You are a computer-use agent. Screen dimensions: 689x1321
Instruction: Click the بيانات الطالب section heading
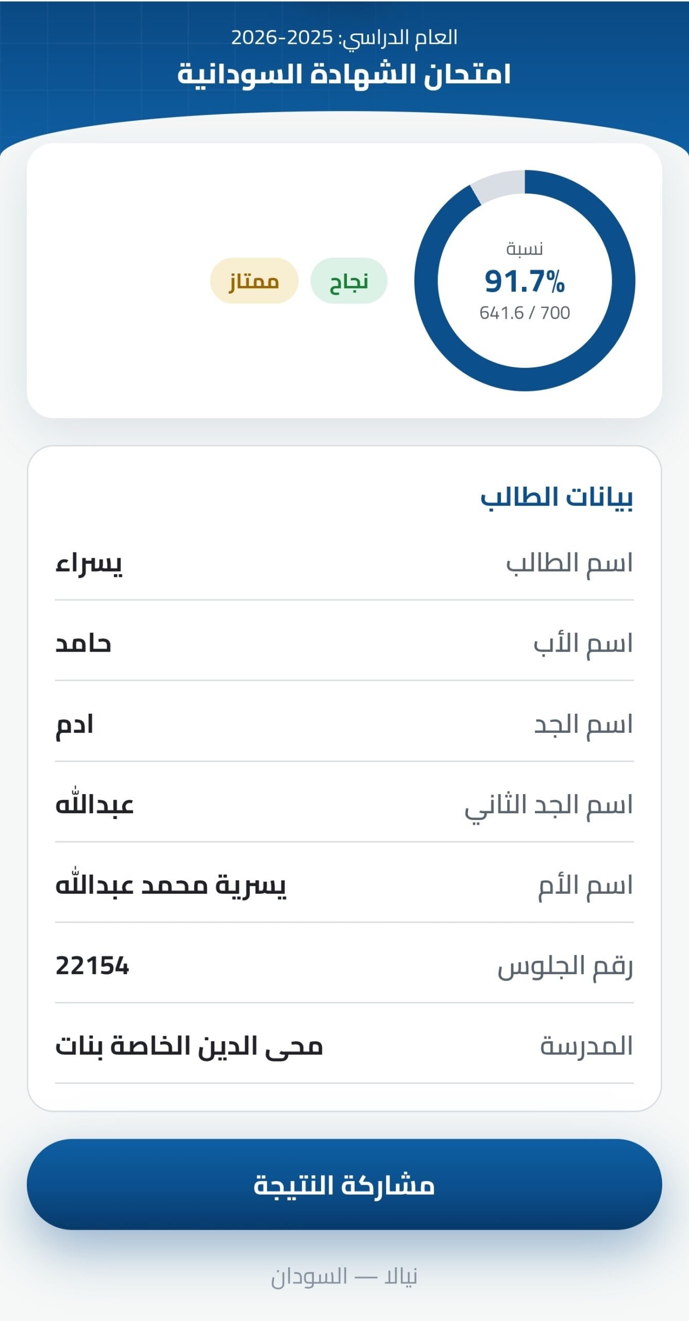[x=557, y=497]
